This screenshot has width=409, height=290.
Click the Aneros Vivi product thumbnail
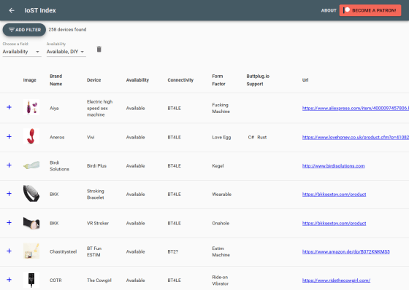click(31, 136)
